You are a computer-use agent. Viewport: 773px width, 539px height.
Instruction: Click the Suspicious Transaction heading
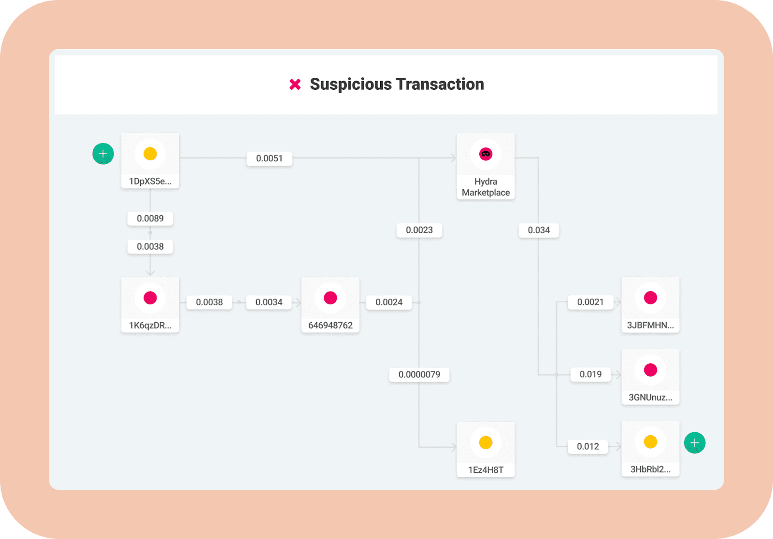click(x=397, y=85)
